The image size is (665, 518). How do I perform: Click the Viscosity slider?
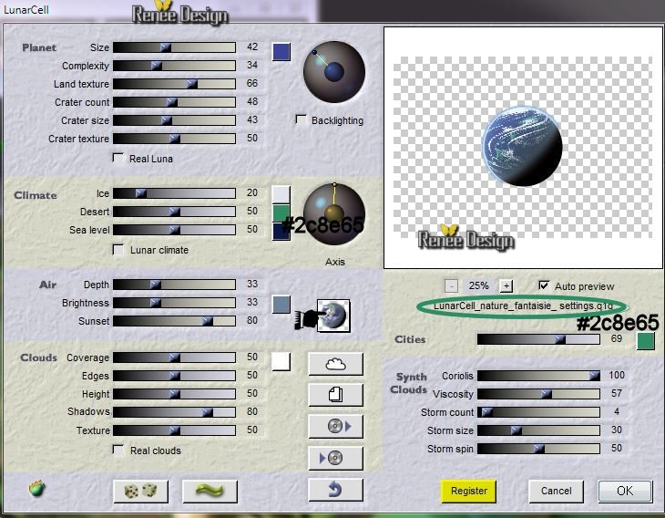click(x=538, y=394)
